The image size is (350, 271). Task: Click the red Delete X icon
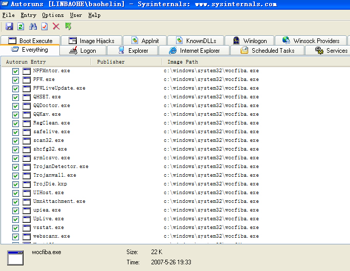(56, 26)
